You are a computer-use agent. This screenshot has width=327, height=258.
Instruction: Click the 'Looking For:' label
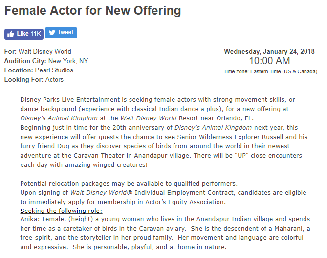click(24, 79)
